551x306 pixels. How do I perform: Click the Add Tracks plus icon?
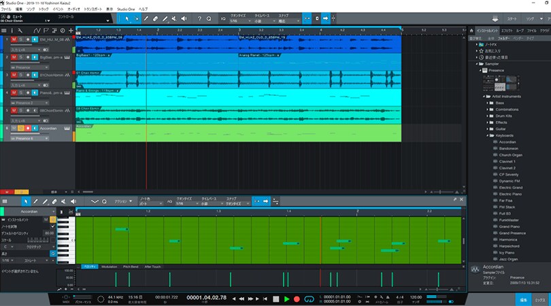coord(71,31)
